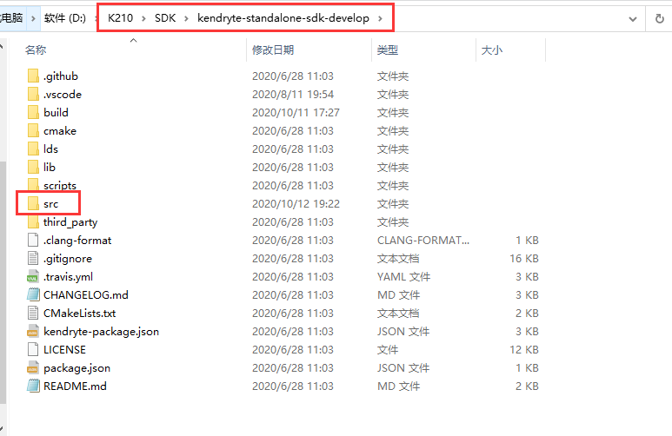Sort by 大小 column header
The height and width of the screenshot is (436, 672).
[491, 50]
